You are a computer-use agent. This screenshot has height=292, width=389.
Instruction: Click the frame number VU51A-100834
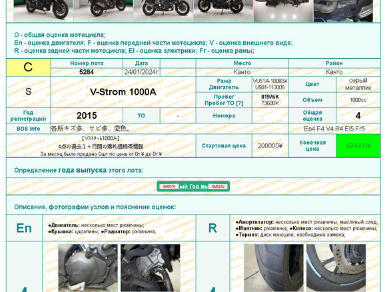tap(270, 81)
